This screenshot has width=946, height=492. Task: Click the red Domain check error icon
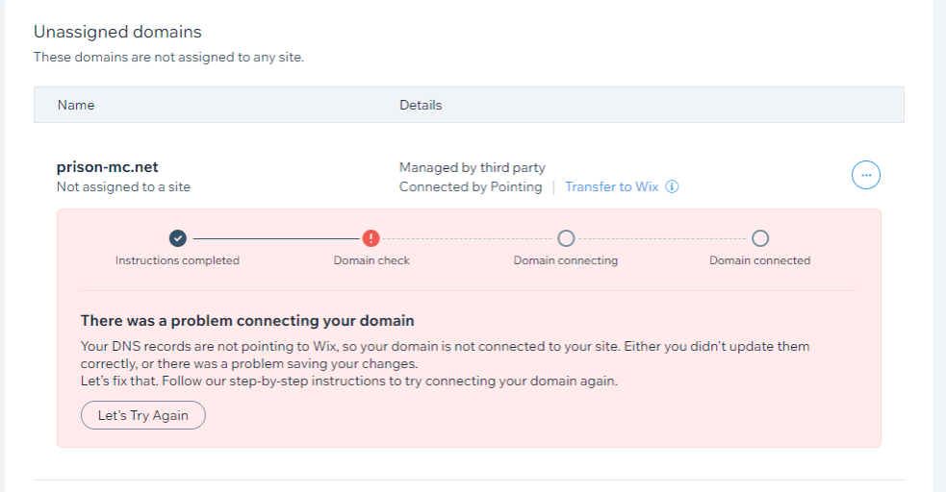371,238
